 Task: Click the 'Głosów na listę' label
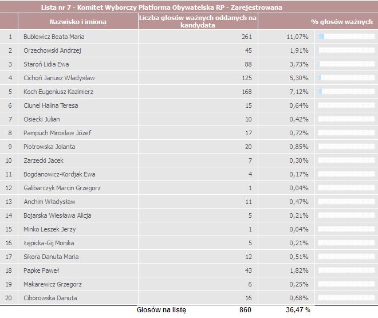(162, 310)
